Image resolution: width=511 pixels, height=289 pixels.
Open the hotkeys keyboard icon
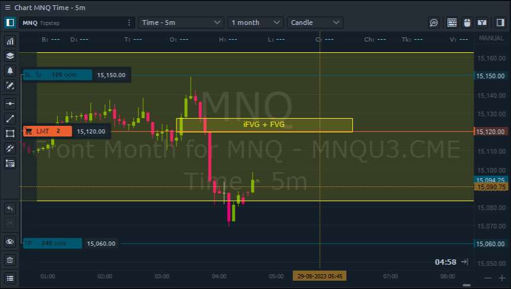pos(452,23)
